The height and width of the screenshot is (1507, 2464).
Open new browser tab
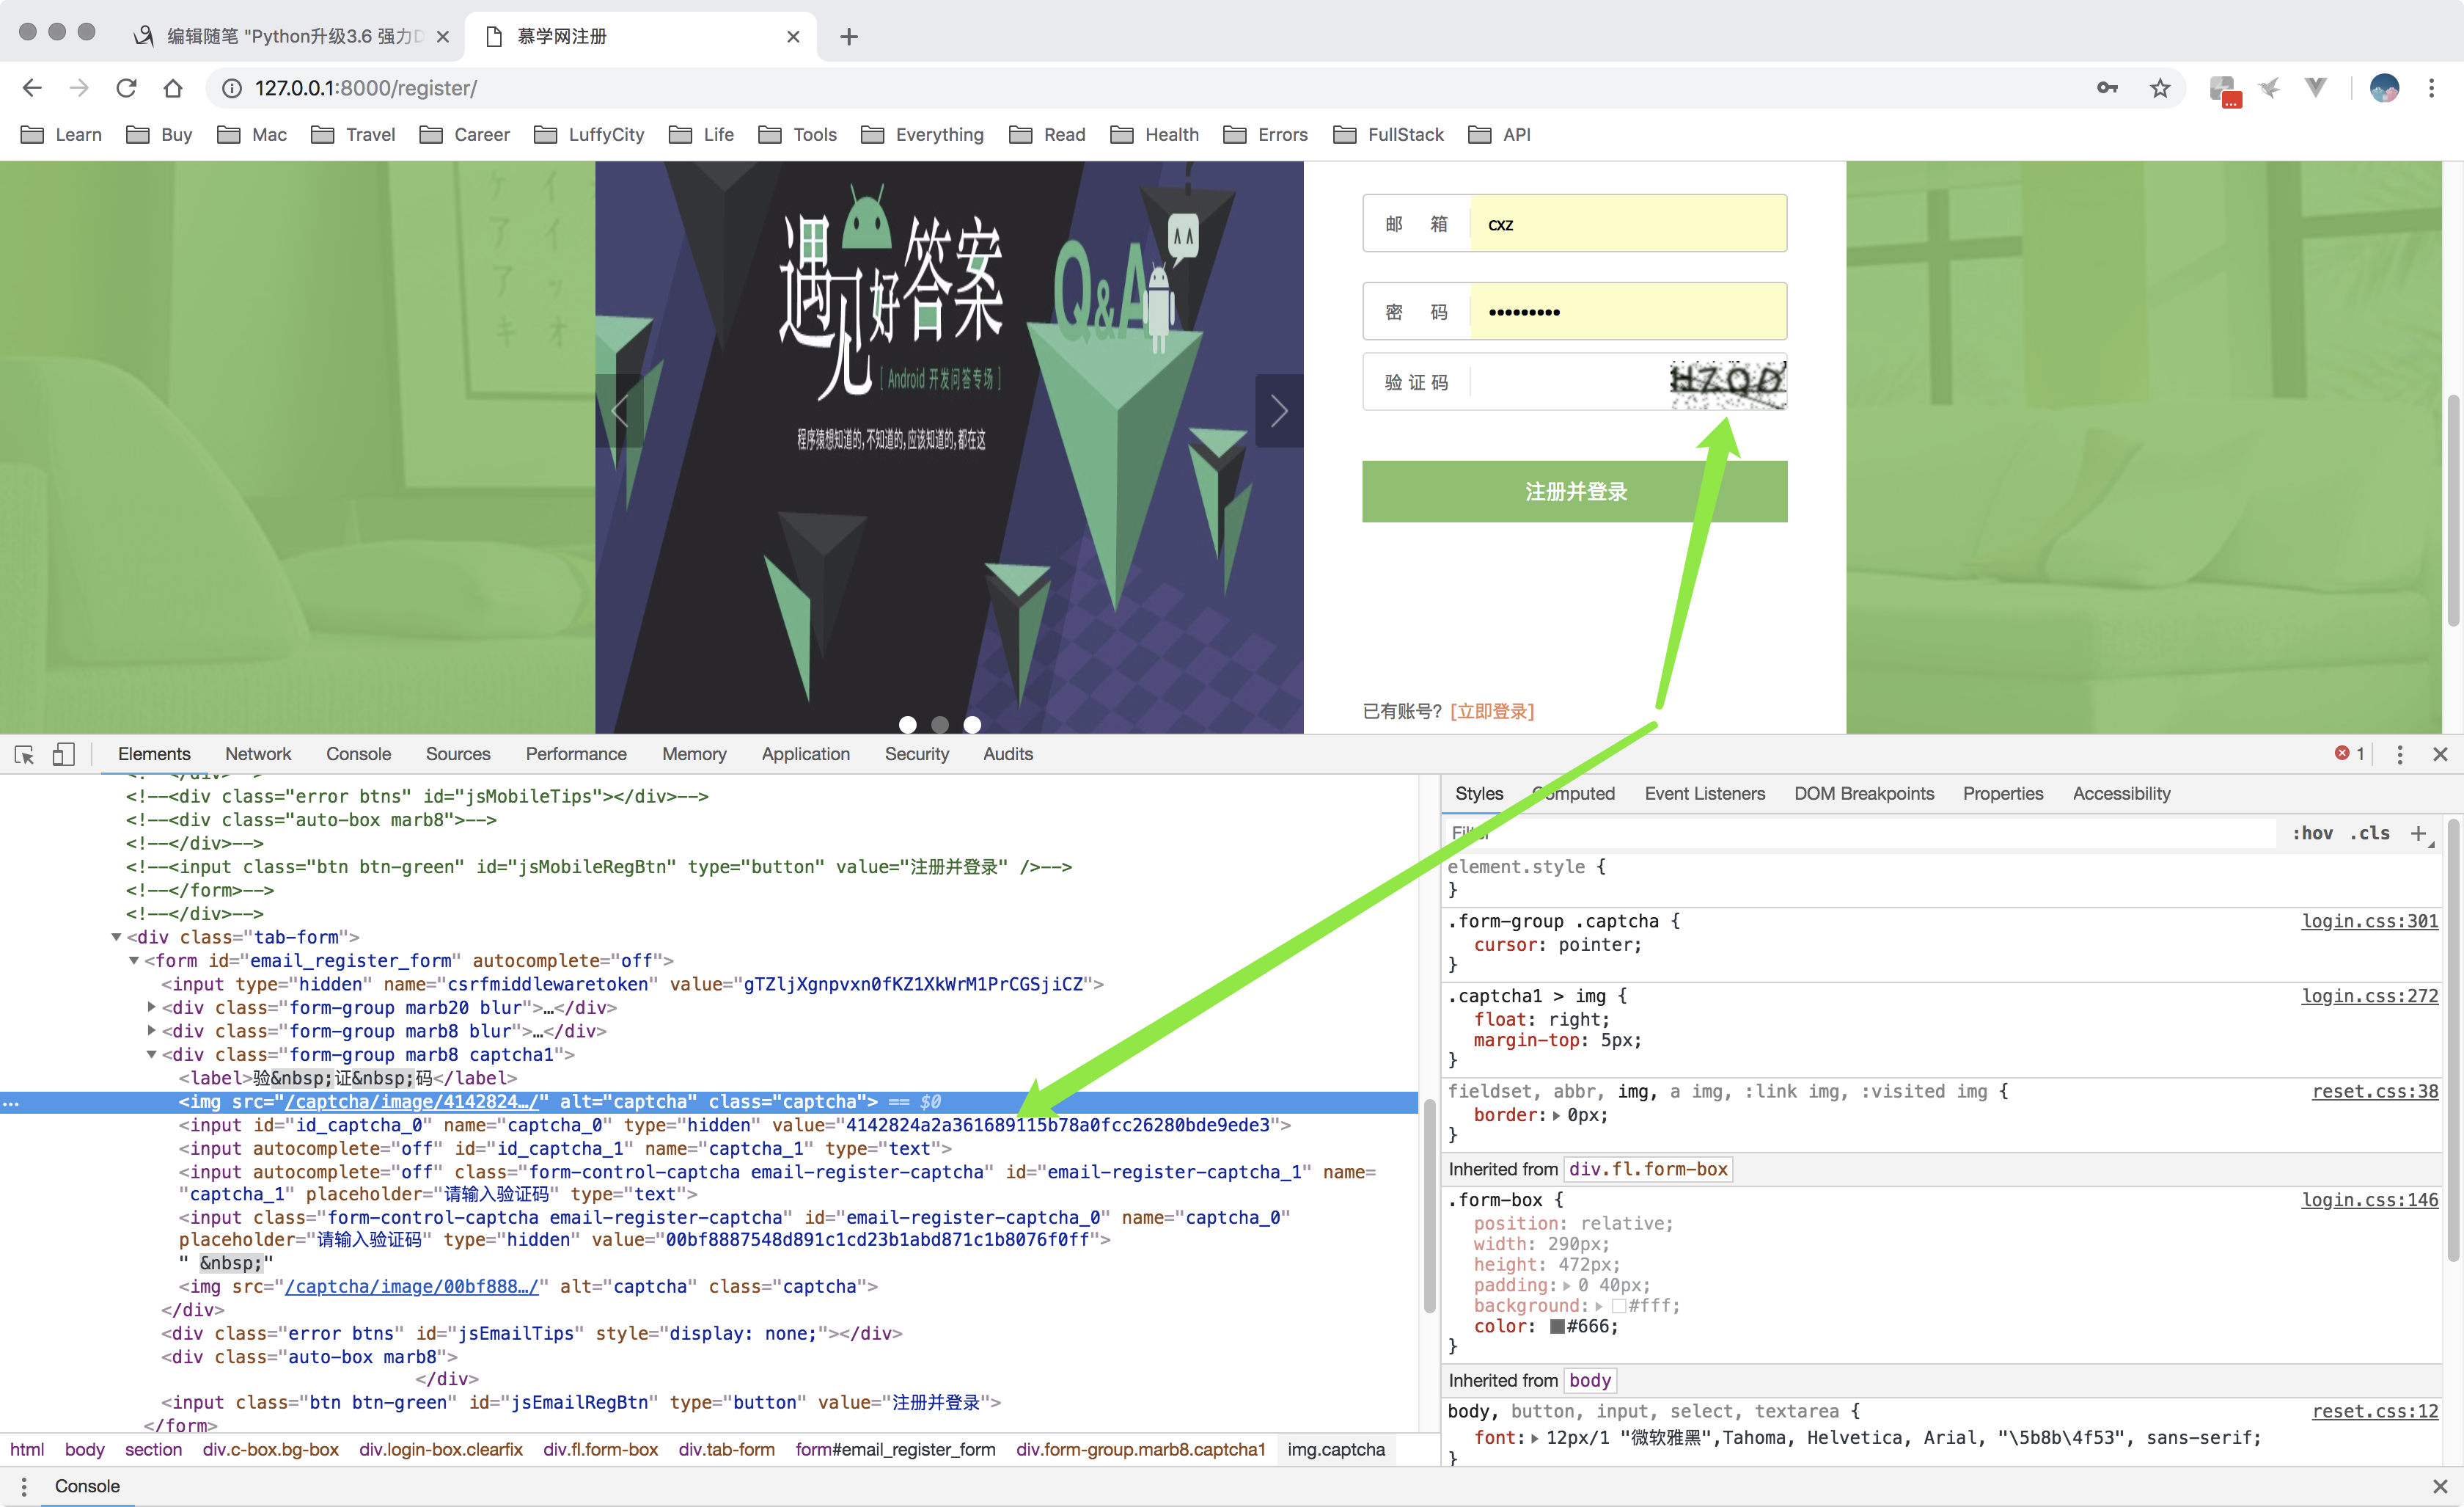pyautogui.click(x=849, y=37)
